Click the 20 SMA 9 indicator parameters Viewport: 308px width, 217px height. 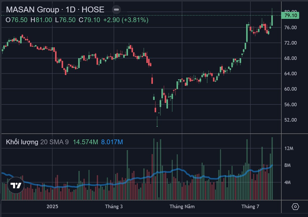[x=54, y=142]
